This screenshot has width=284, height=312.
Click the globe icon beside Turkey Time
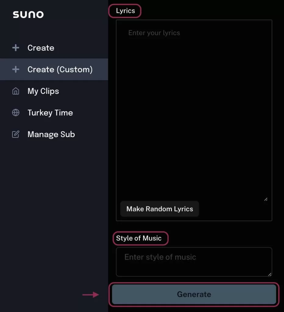(x=16, y=113)
